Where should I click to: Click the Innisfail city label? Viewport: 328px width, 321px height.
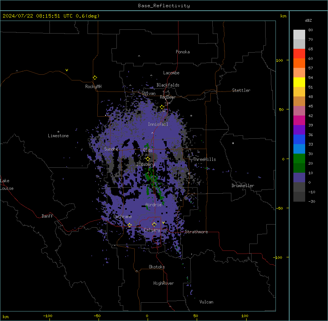coord(158,124)
